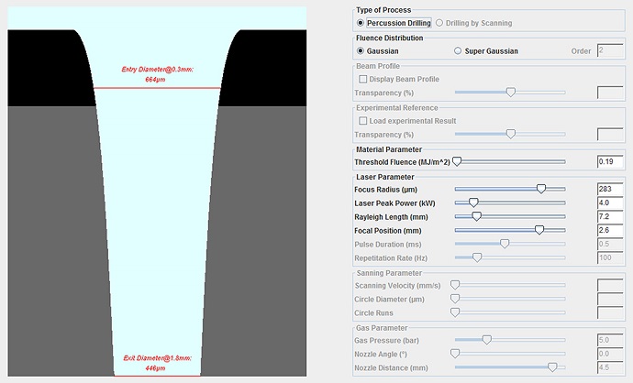Viewport: 633px width, 383px height.
Task: Click the Threshold Fluence field showing 0.19
Action: pos(610,161)
